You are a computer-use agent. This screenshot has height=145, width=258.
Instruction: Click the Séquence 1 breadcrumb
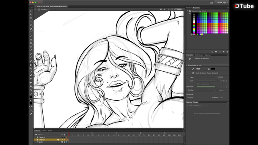[x=45, y=10]
